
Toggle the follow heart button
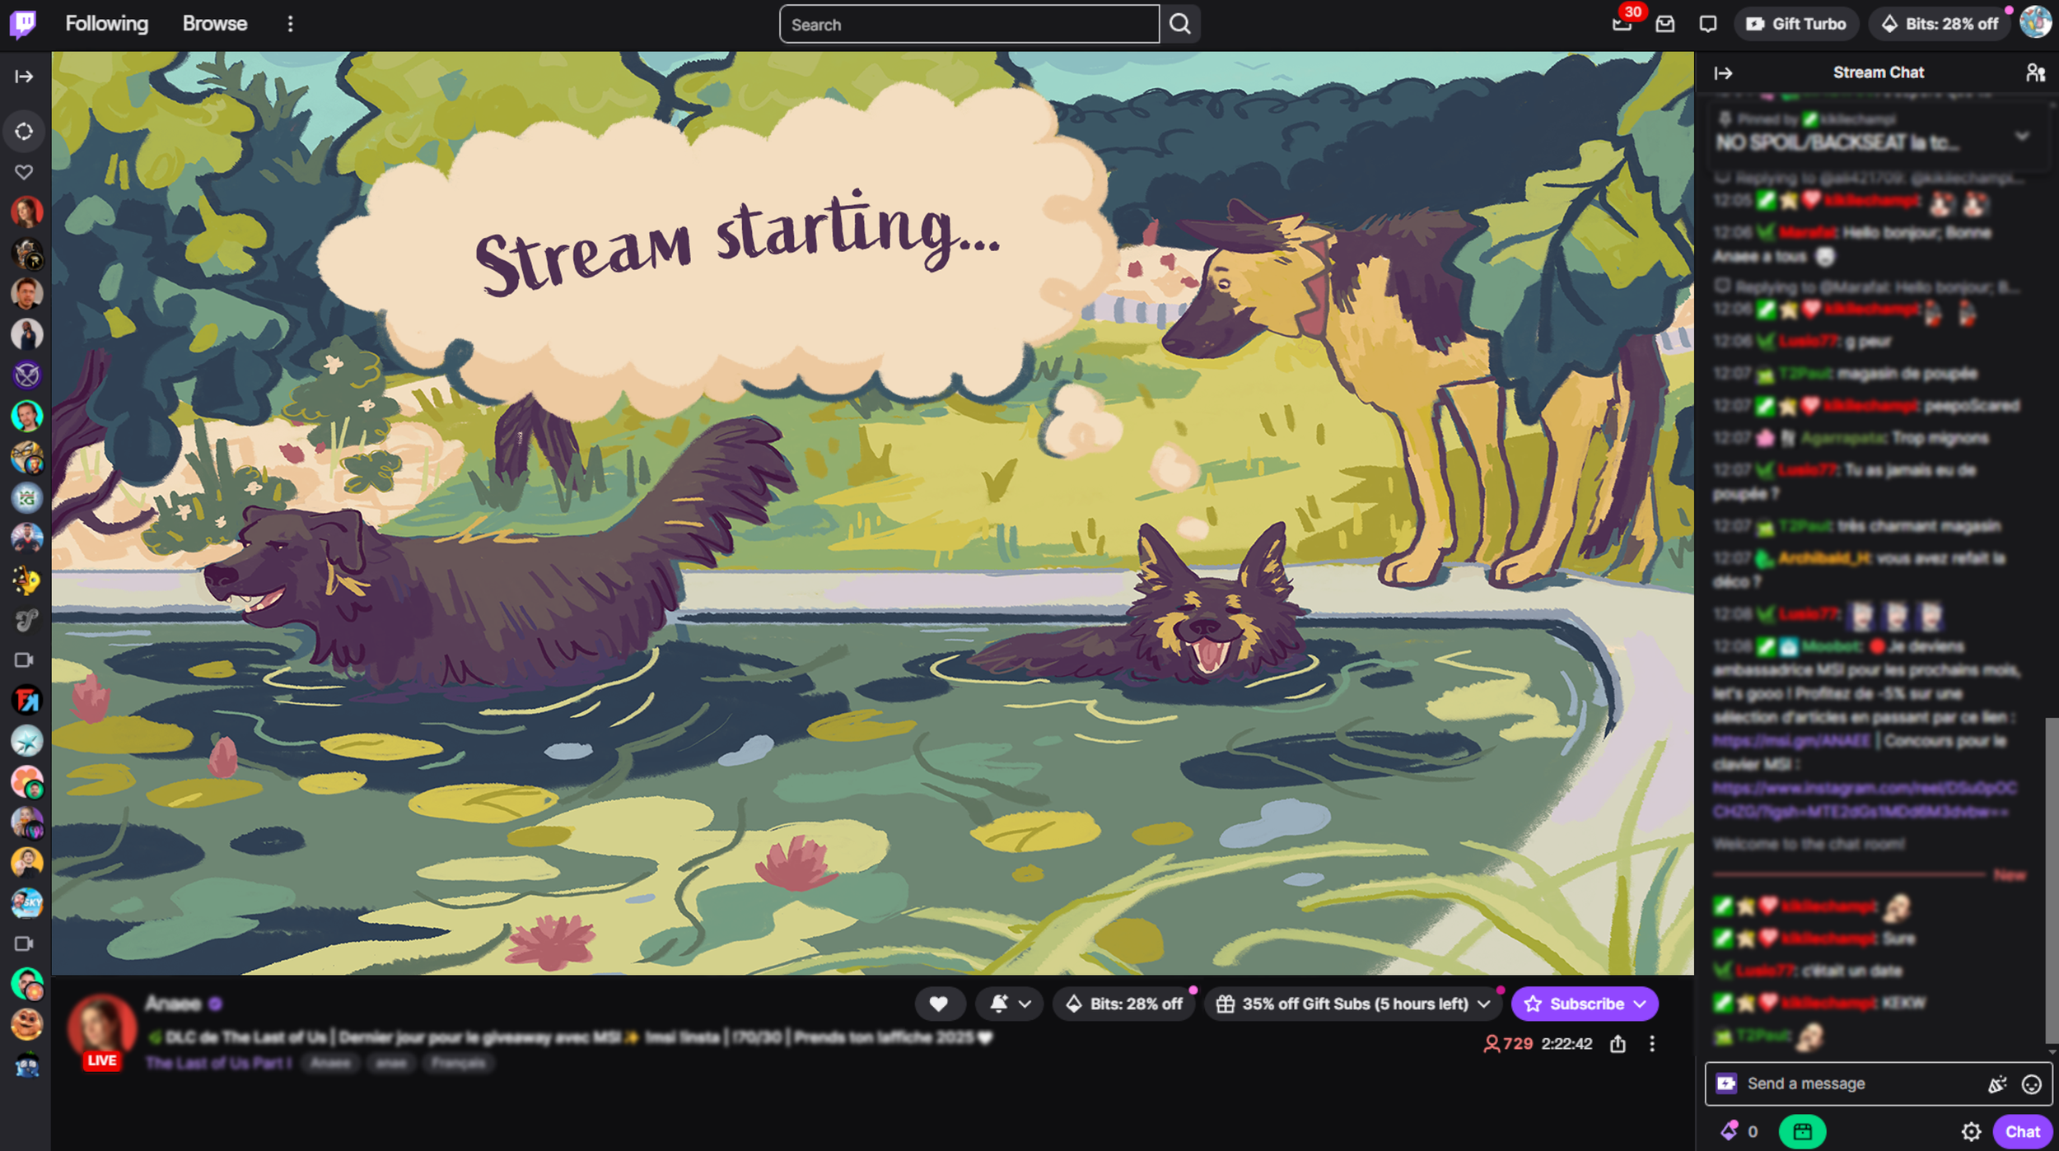[x=938, y=1004]
